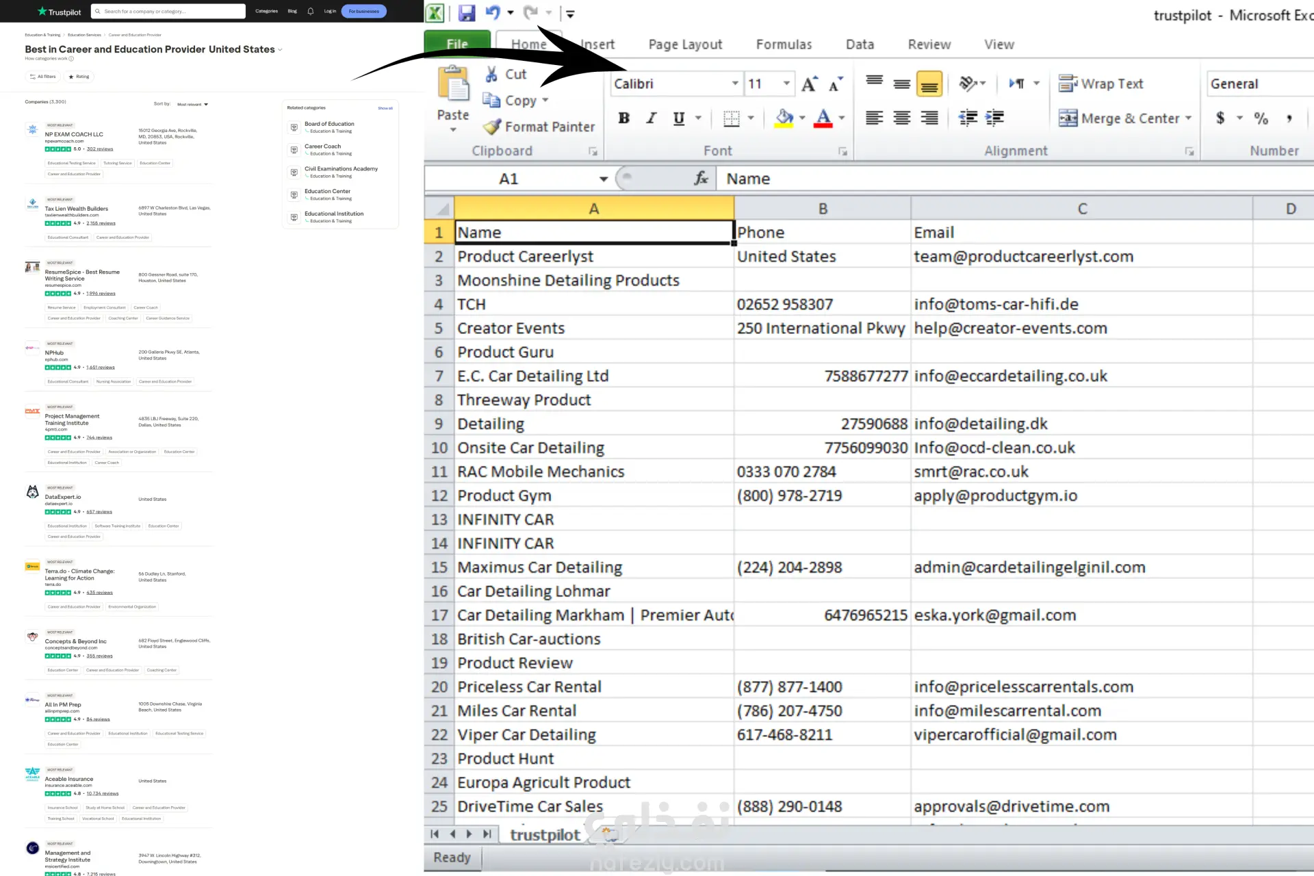Image resolution: width=1314 pixels, height=876 pixels.
Task: Click the Trustpilot star logo
Action: tap(42, 11)
